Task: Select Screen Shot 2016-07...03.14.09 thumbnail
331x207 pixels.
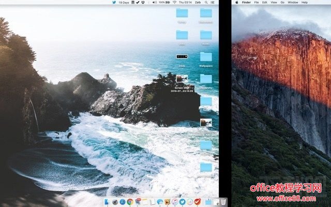Action: tap(182, 79)
